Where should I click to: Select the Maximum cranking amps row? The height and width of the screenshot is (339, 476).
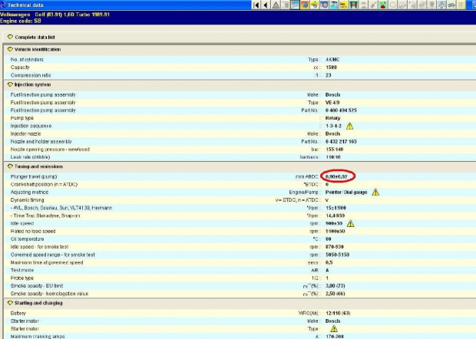point(38,336)
